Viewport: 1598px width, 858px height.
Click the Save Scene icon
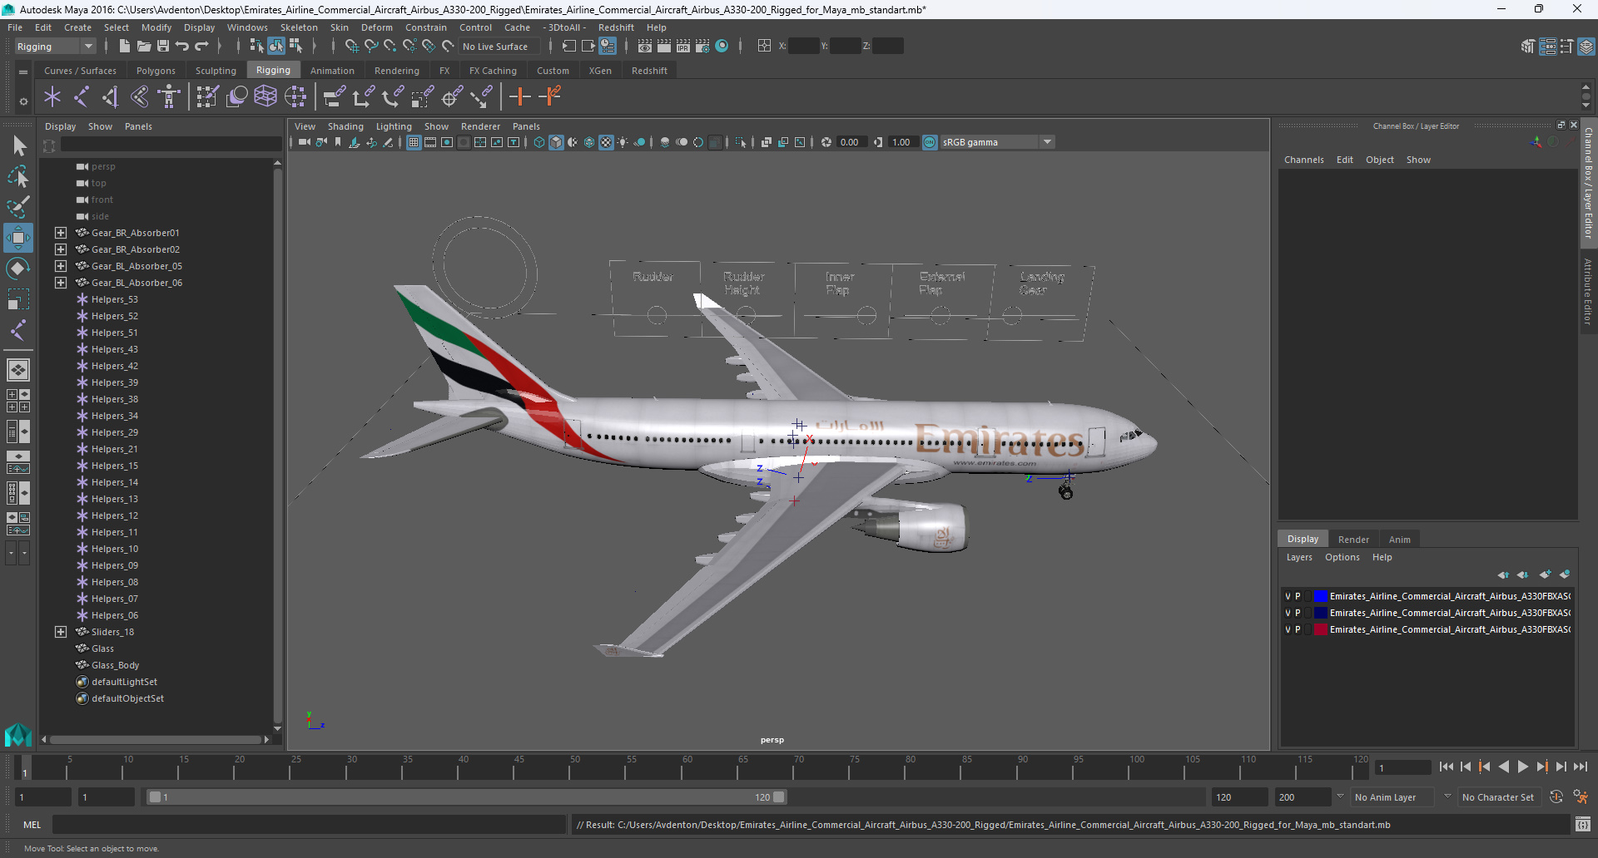tap(163, 47)
